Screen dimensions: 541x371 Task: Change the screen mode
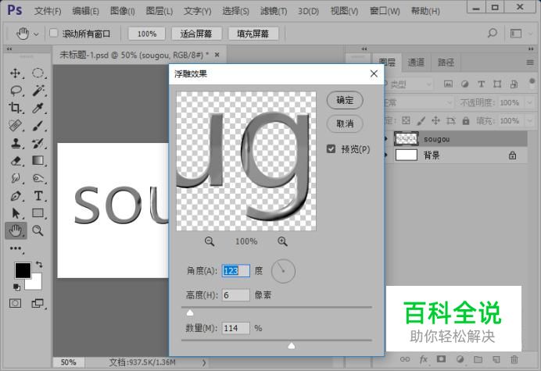click(38, 303)
